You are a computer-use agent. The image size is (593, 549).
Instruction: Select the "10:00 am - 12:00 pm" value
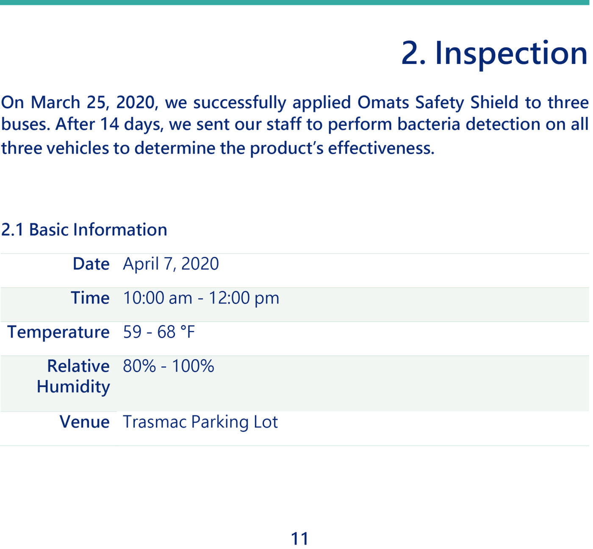pyautogui.click(x=201, y=298)
